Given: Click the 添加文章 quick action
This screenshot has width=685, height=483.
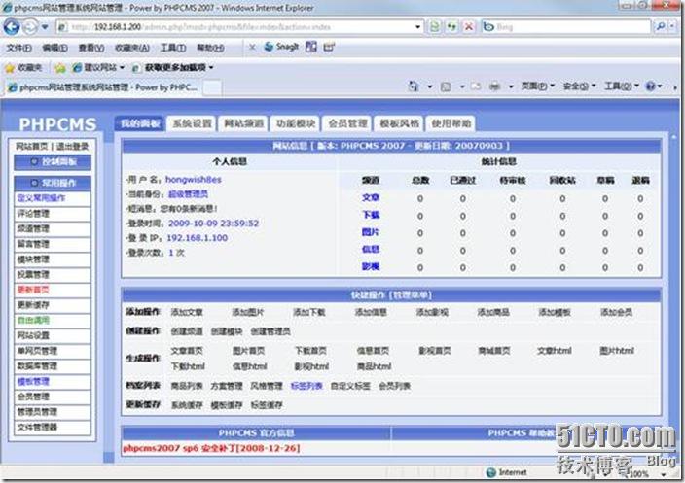Looking at the screenshot, I should [187, 312].
